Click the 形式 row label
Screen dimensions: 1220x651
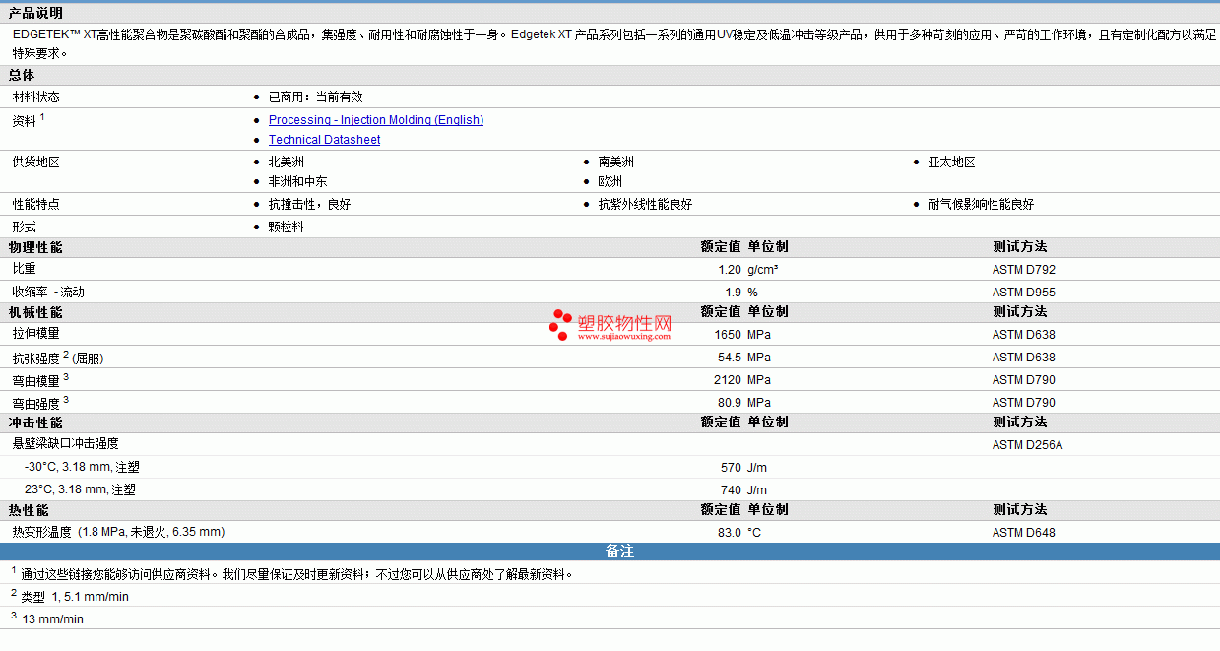(x=24, y=227)
